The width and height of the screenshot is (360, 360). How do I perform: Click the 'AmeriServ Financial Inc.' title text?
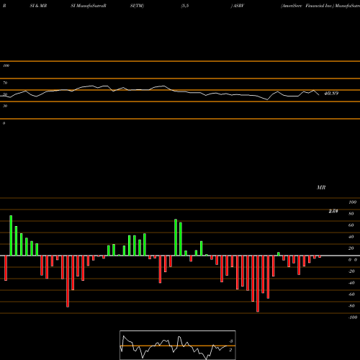[307, 6]
